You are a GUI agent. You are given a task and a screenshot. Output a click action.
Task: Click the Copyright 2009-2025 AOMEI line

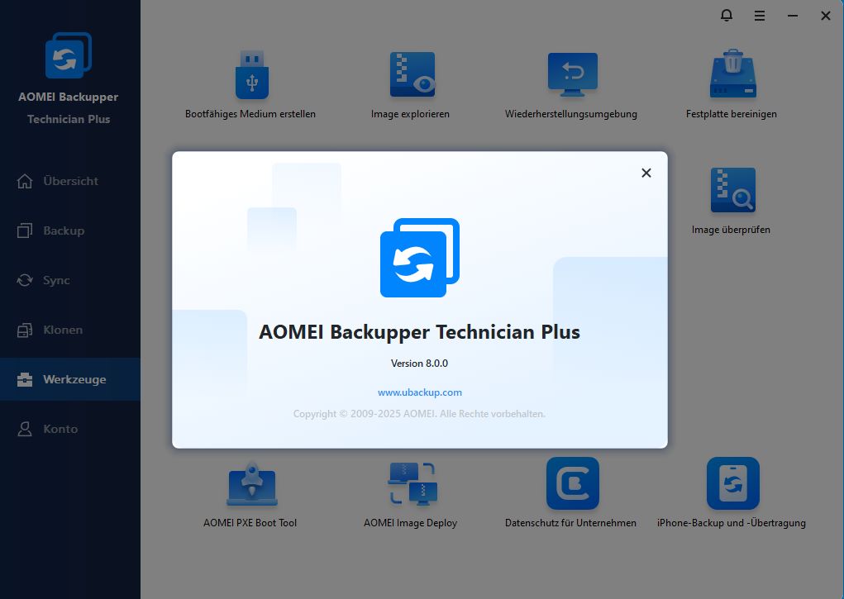419,414
